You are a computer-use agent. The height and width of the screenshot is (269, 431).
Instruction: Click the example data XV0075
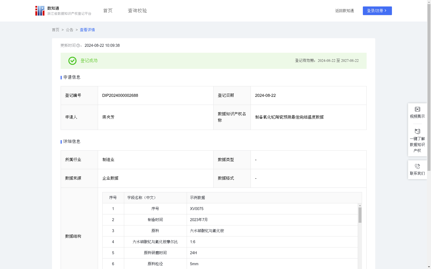point(197,209)
